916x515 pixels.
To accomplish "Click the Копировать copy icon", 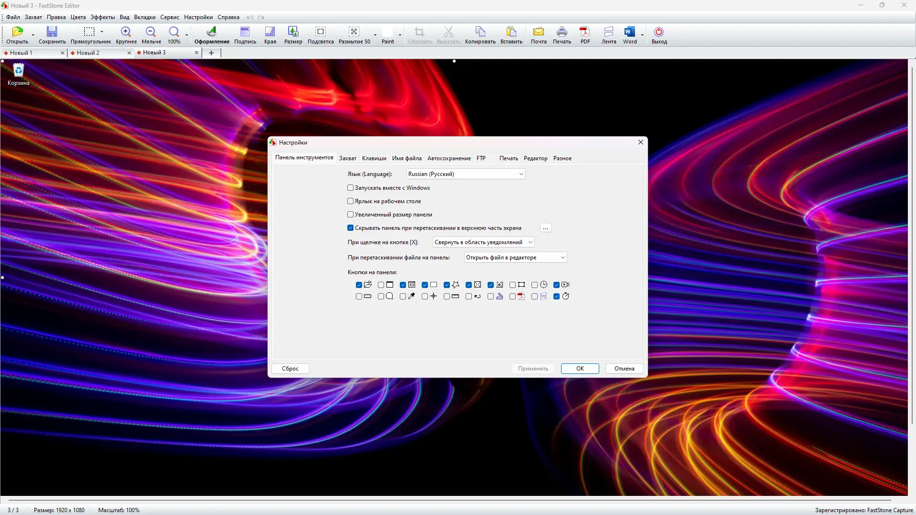I will click(x=480, y=35).
